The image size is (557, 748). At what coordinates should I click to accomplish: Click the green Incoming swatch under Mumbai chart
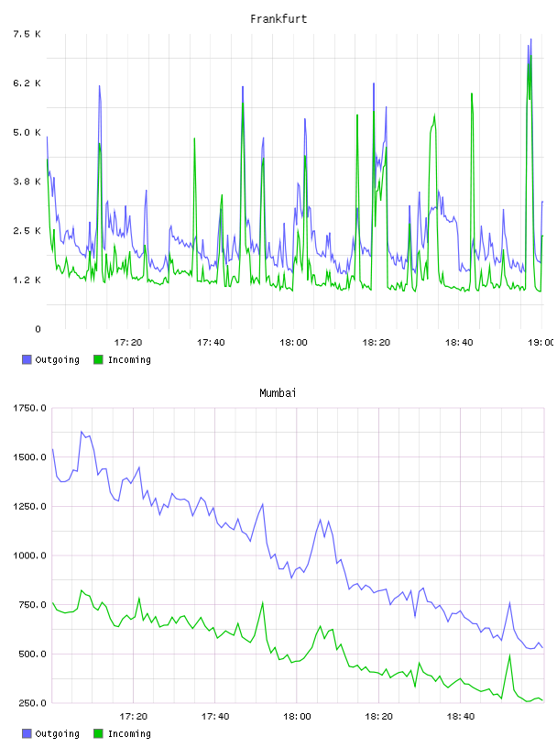(x=98, y=733)
